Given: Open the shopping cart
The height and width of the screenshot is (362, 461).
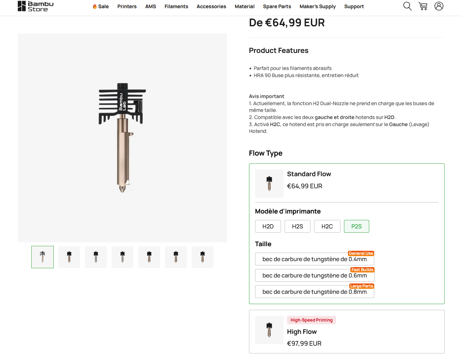Looking at the screenshot, I should [x=423, y=6].
